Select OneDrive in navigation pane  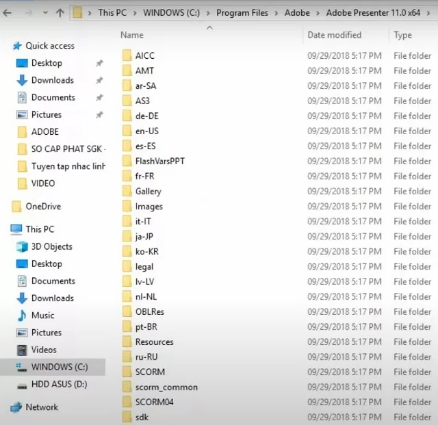36,207
